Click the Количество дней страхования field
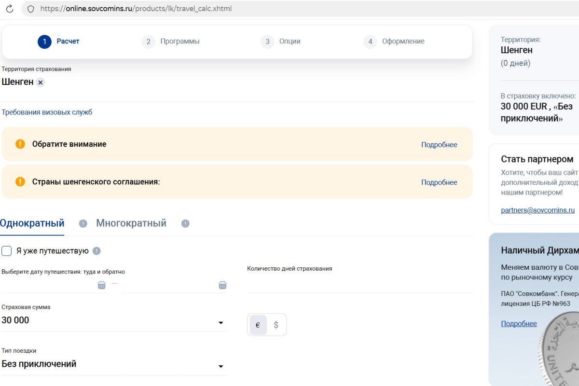 click(x=359, y=285)
